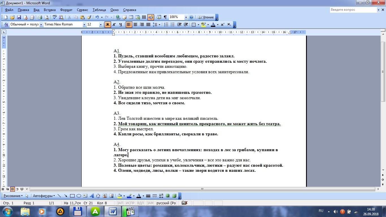Open the Вставка menu

pyautogui.click(x=50, y=10)
